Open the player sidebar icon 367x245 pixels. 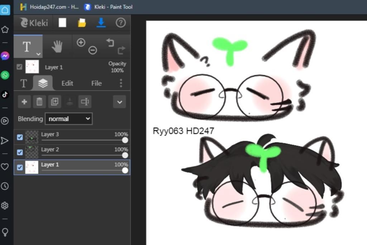5,121
